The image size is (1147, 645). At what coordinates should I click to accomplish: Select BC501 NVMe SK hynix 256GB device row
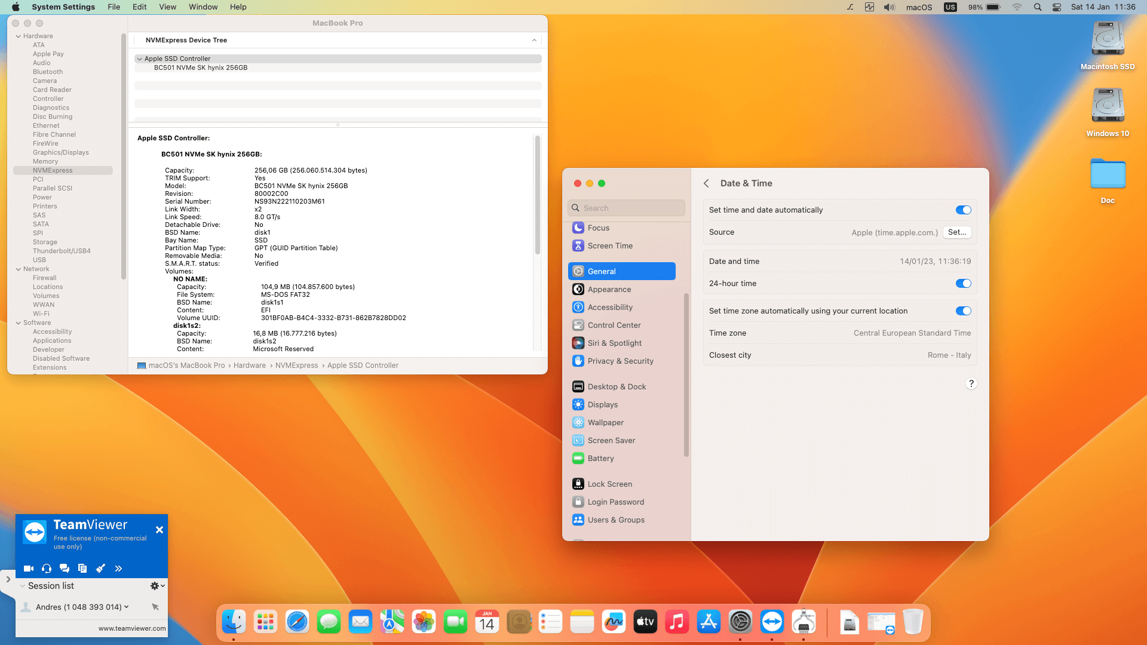click(338, 68)
